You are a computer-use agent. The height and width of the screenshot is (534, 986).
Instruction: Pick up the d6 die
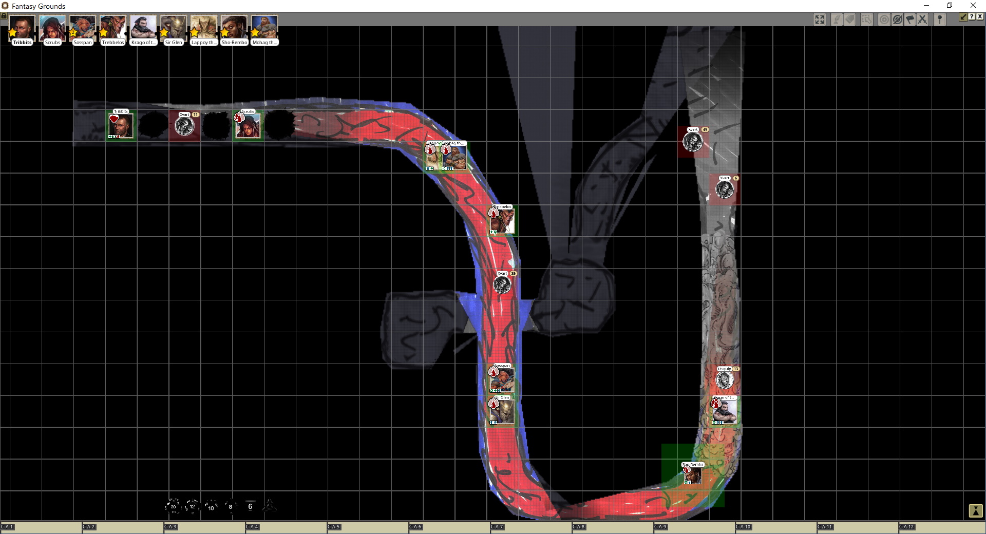pos(250,506)
